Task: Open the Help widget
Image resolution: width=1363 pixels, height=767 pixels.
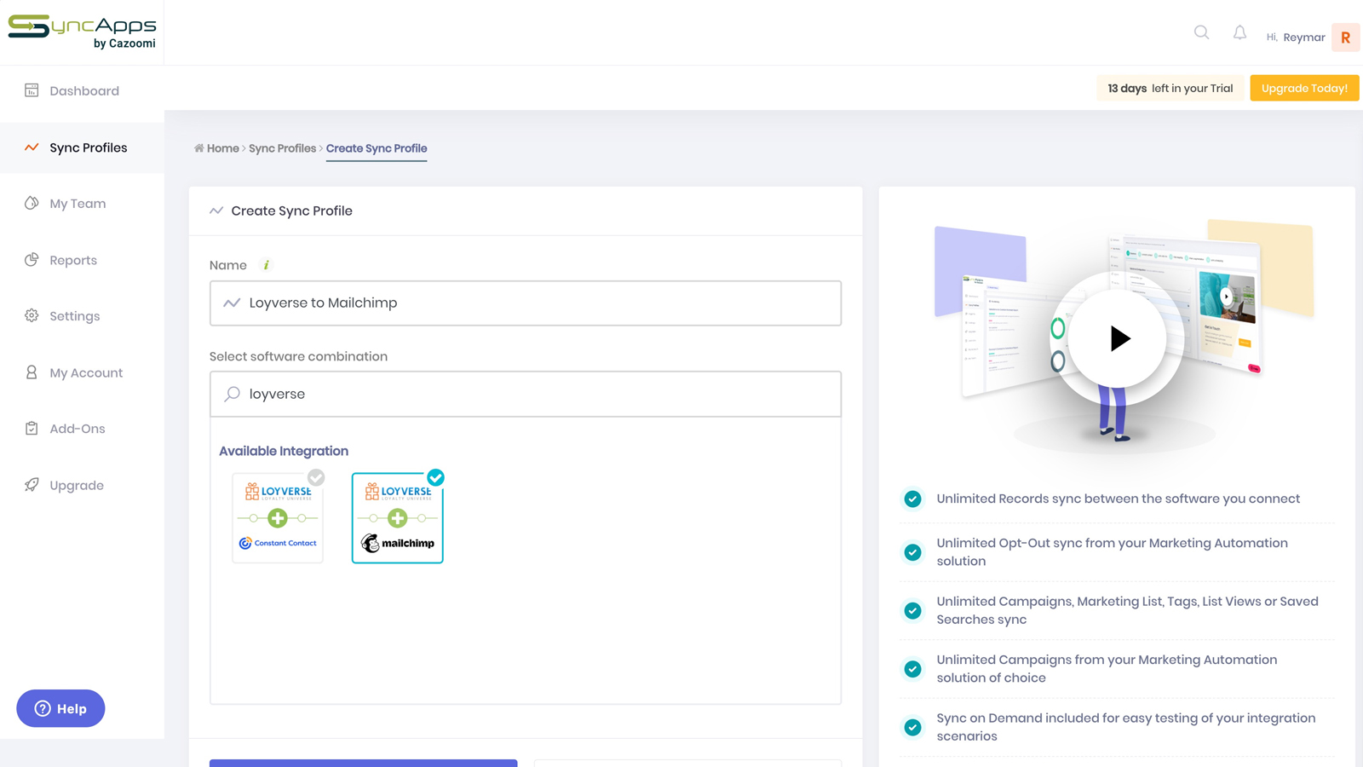Action: click(x=60, y=708)
